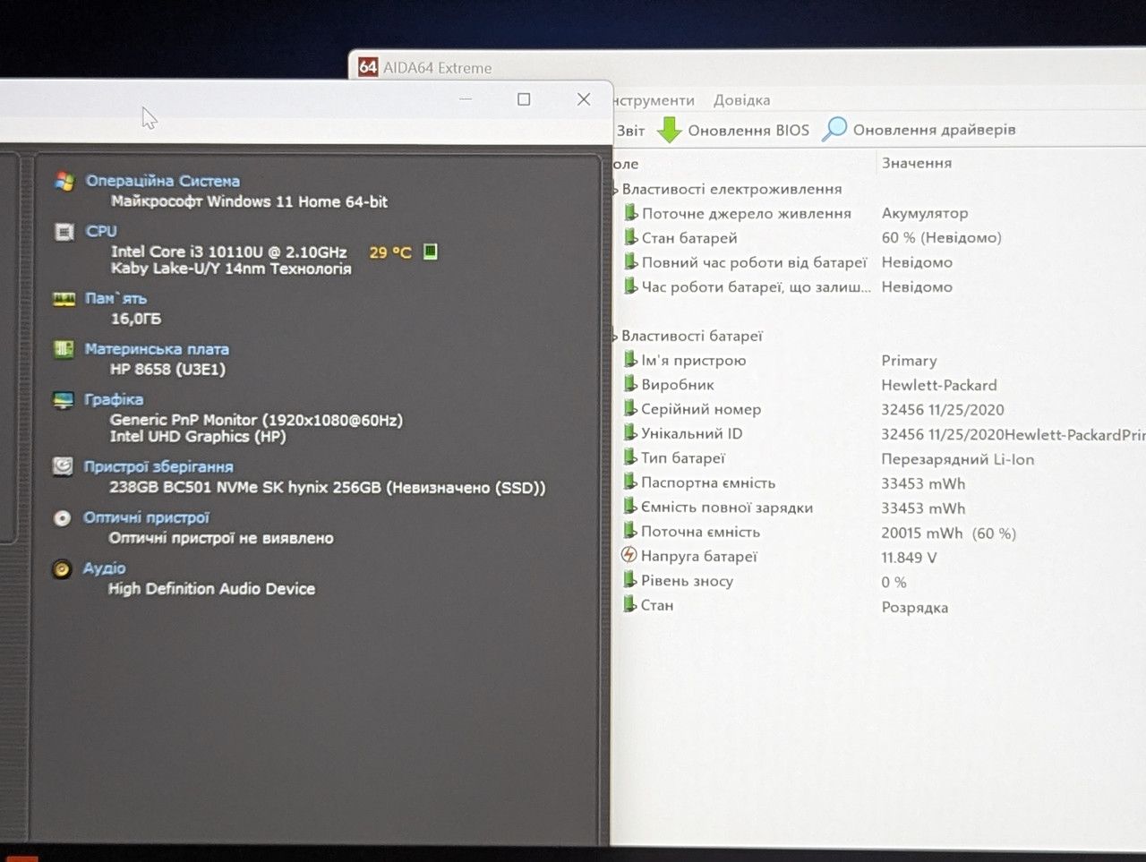Collapse the Властивості батареї group
Screen dimensions: 1146x862
(616, 337)
